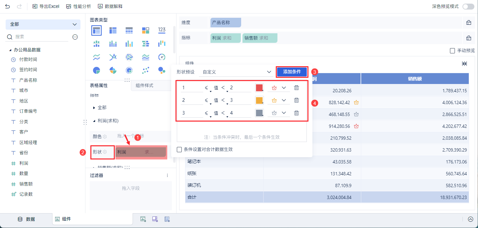Click the gear icon next to 形状
The image size is (478, 228).
105,152
